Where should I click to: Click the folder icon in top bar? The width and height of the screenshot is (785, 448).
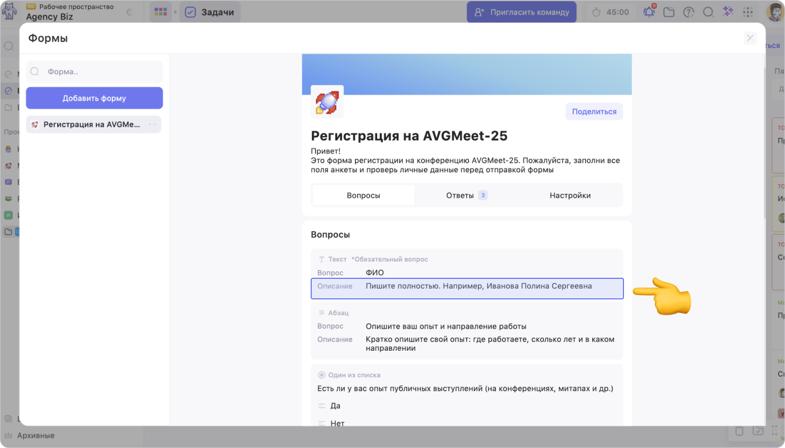pos(669,12)
